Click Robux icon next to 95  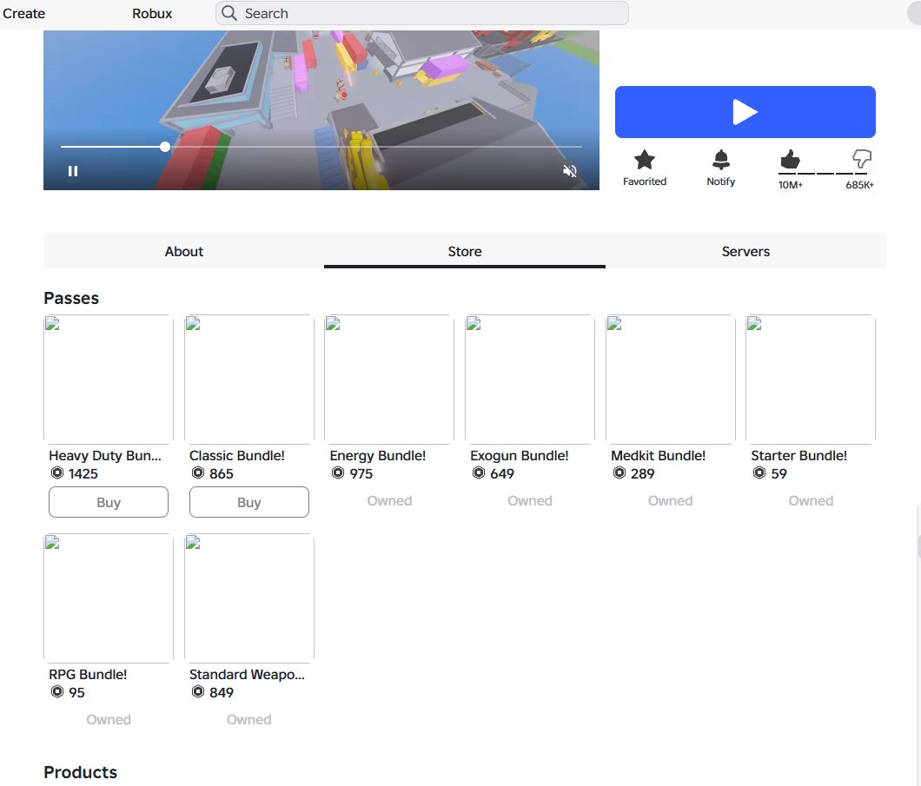click(x=57, y=691)
